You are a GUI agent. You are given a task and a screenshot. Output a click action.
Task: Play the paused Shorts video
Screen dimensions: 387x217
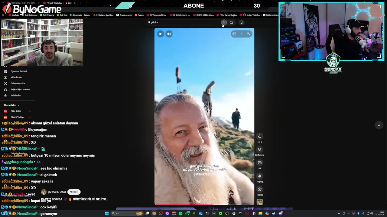coord(161,34)
